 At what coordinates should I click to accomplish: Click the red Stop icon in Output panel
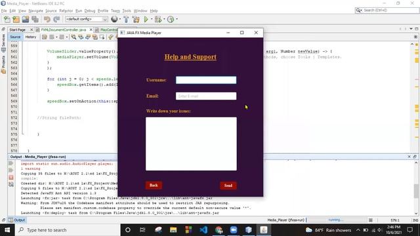tap(11, 177)
